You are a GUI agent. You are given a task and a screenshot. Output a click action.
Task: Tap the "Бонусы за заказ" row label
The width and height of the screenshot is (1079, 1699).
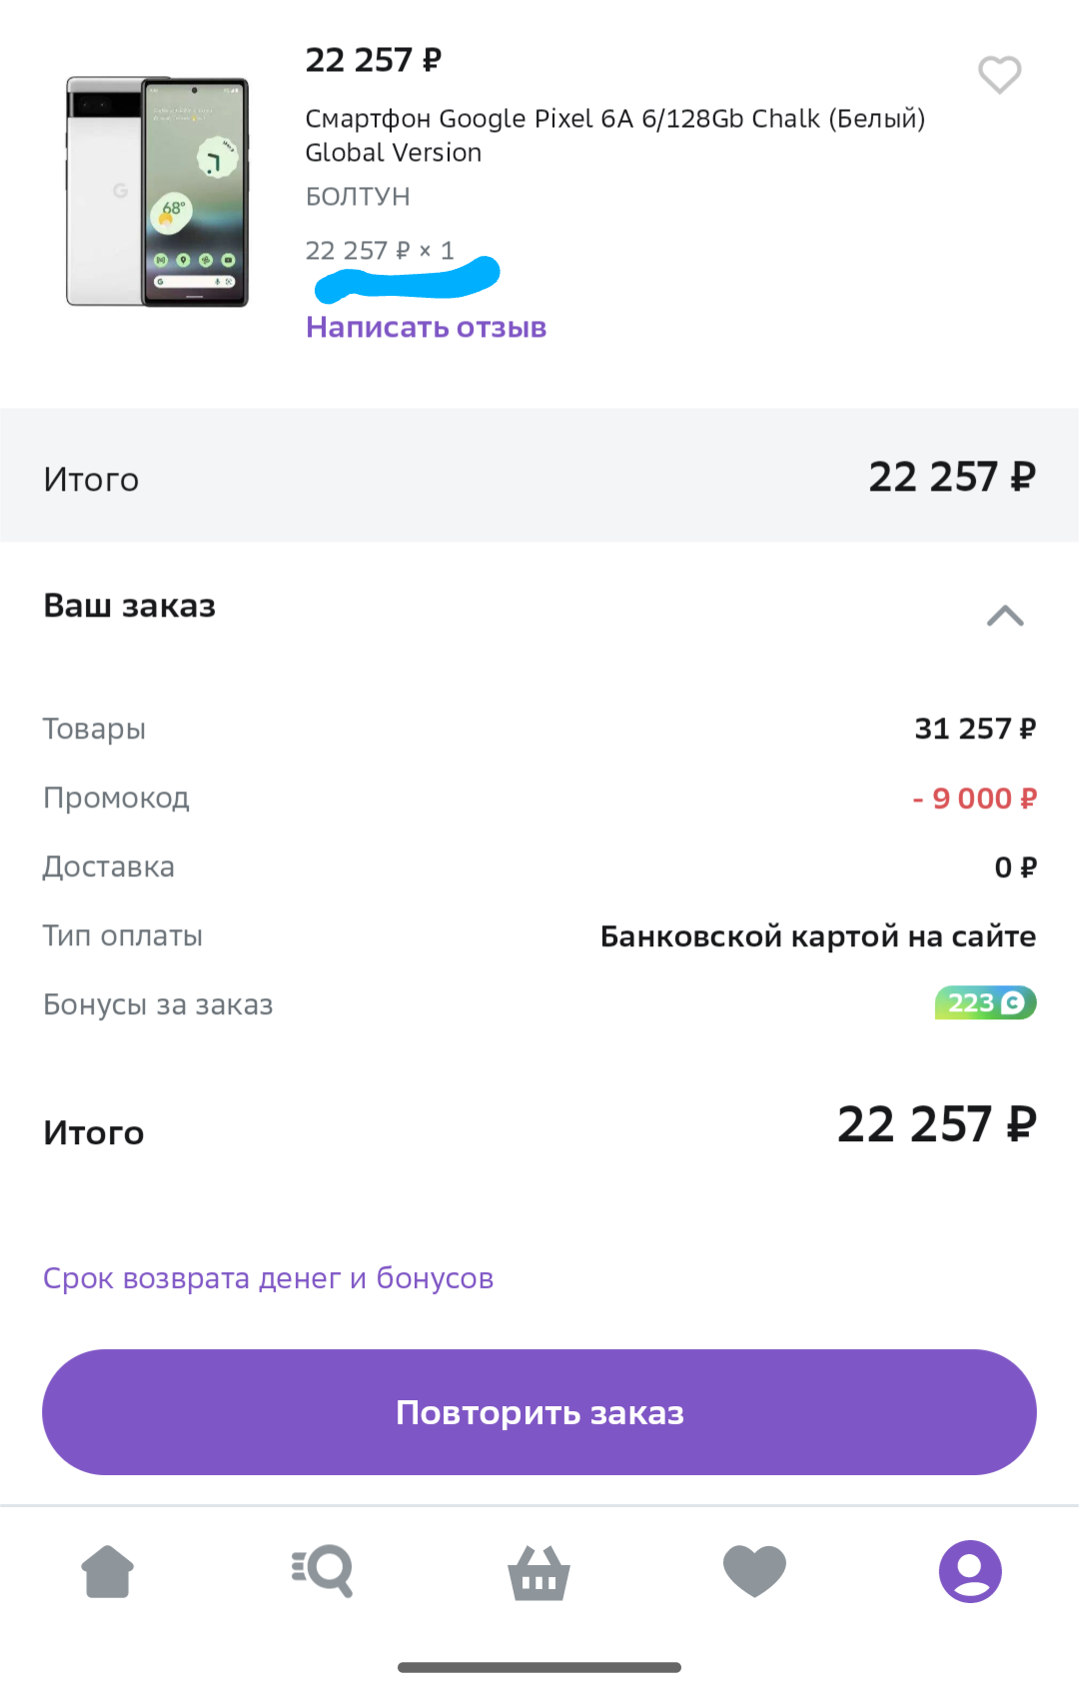point(158,1004)
